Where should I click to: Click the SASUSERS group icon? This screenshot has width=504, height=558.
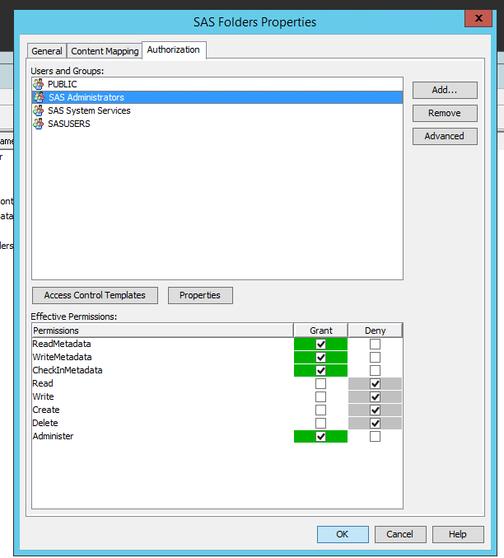39,124
